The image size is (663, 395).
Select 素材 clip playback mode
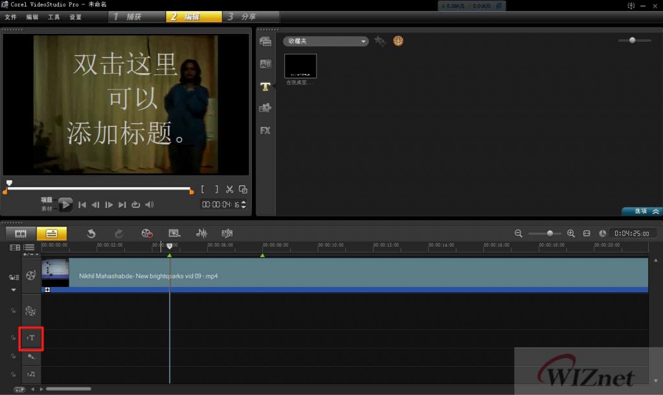pos(47,209)
